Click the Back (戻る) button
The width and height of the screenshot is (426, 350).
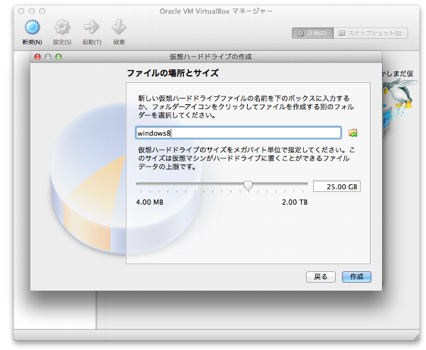point(321,277)
